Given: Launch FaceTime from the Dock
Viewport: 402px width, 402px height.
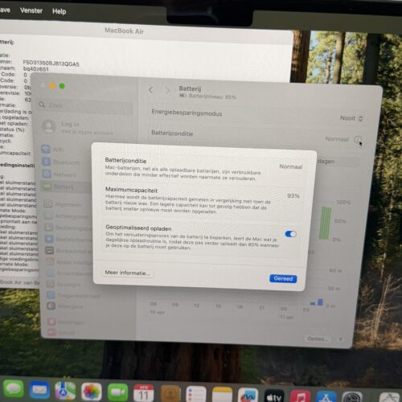Looking at the screenshot, I should [x=117, y=392].
